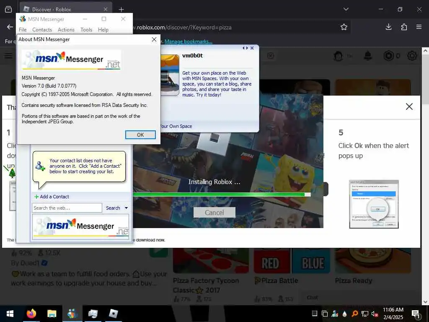Viewport: 429px width, 322px height.
Task: Open the Help menu in MSN Messenger
Action: (103, 30)
